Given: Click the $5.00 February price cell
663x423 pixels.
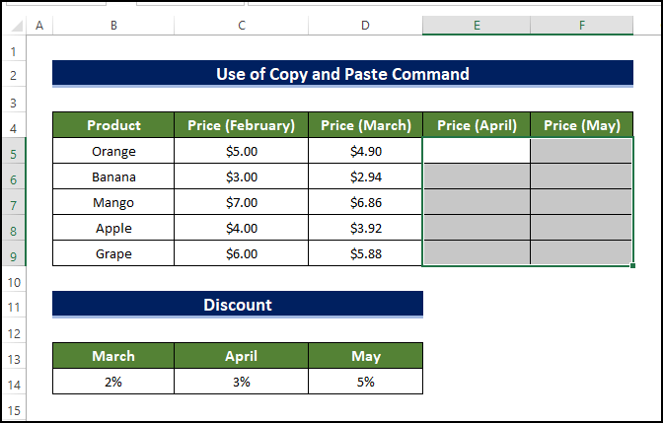Looking at the screenshot, I should coord(241,152).
